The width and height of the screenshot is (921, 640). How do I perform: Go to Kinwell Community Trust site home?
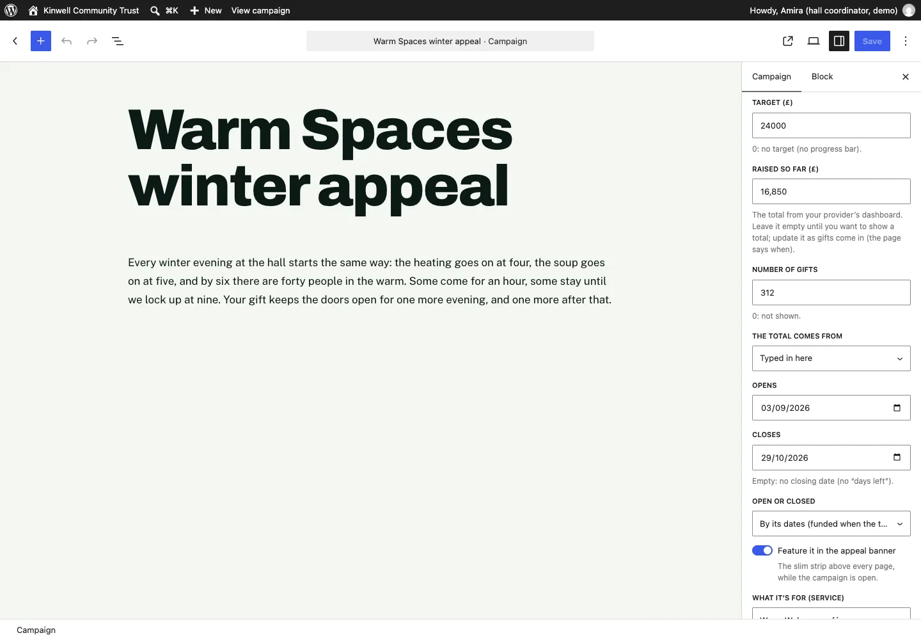[84, 10]
